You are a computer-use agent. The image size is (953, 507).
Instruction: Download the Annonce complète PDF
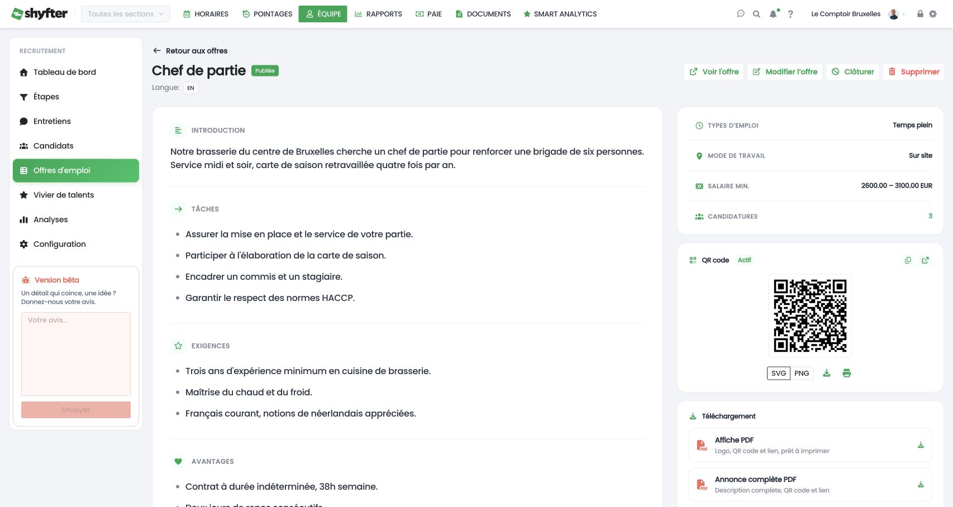click(x=921, y=485)
